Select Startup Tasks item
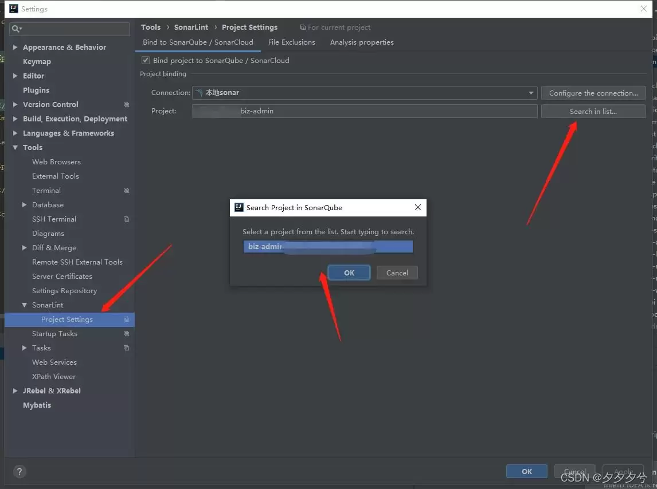 54,334
